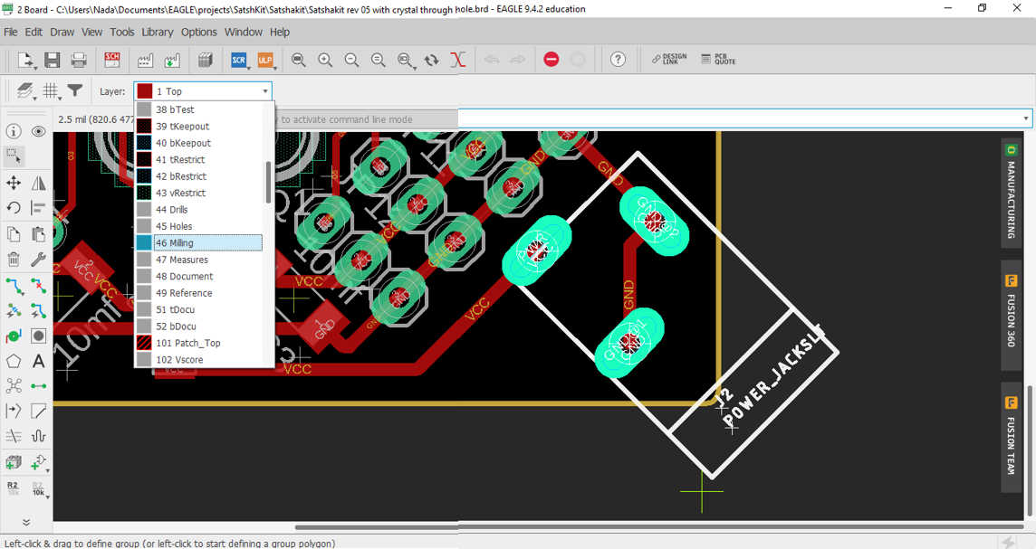Run the ULP user program icon
This screenshot has width=1036, height=549.
[265, 60]
